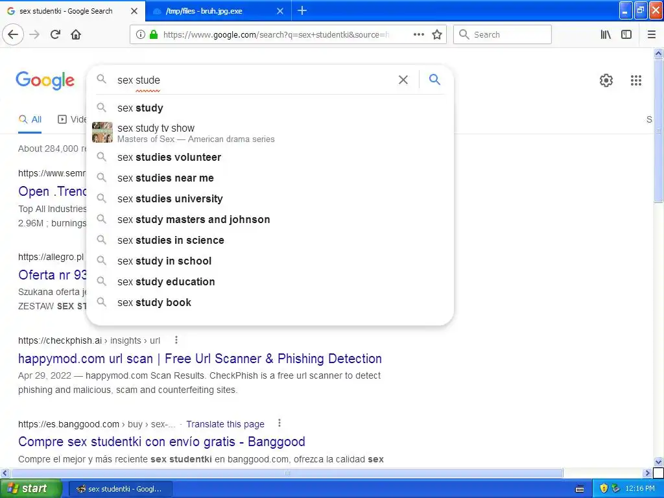Click the Google search query text field
Screen dimensions: 664x498
click(x=254, y=80)
